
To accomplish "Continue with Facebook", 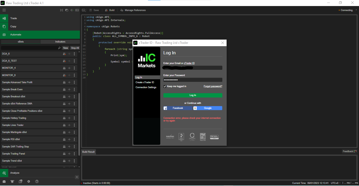I will click(x=178, y=108).
